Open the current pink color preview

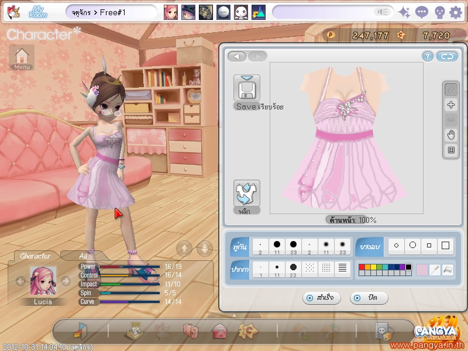422,270
